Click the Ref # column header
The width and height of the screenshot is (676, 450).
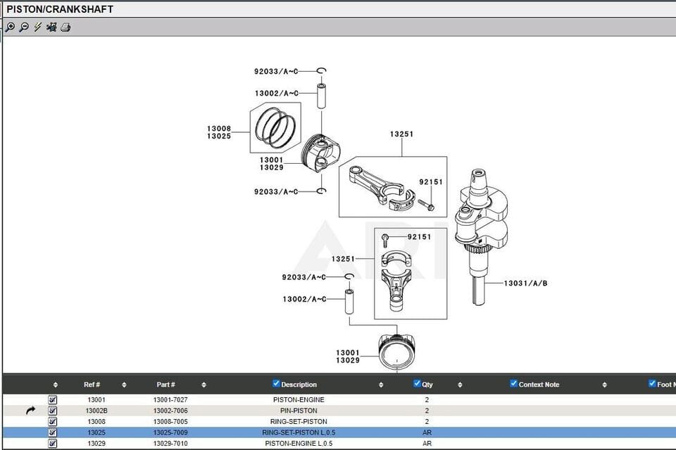[92, 385]
